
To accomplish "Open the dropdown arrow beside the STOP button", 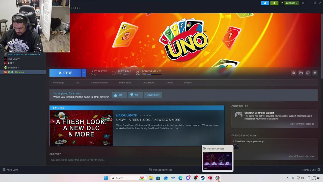I will pyautogui.click(x=84, y=73).
